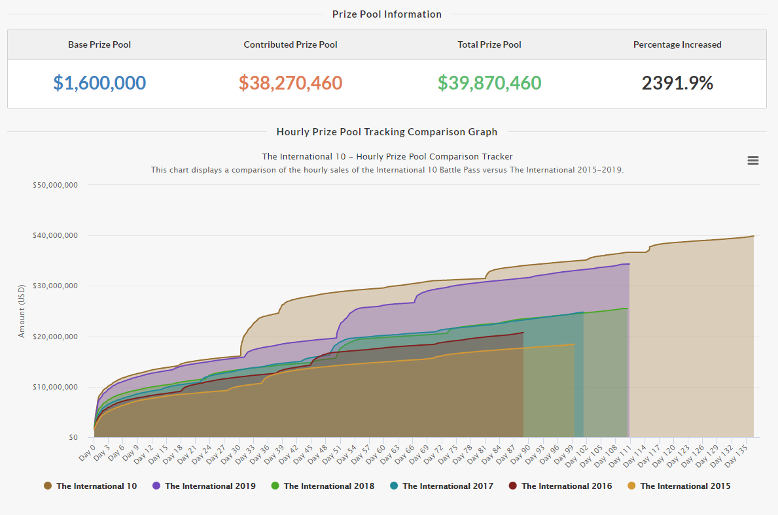The width and height of the screenshot is (778, 515).
Task: Click the $30,000,000 y-axis label
Action: pos(55,286)
